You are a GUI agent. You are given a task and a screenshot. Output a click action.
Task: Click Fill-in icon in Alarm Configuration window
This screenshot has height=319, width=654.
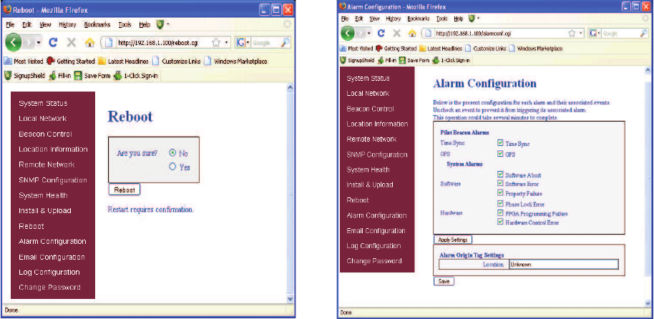tap(380, 60)
